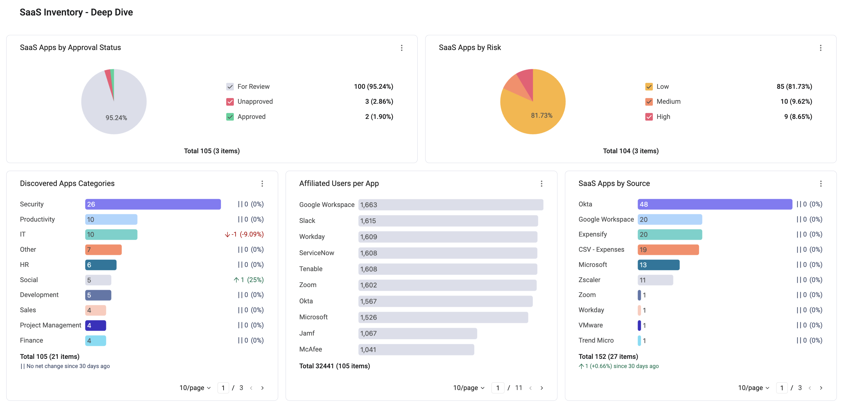842x406 pixels.
Task: Select the McAfee users bar showing 1,041
Action: [416, 349]
